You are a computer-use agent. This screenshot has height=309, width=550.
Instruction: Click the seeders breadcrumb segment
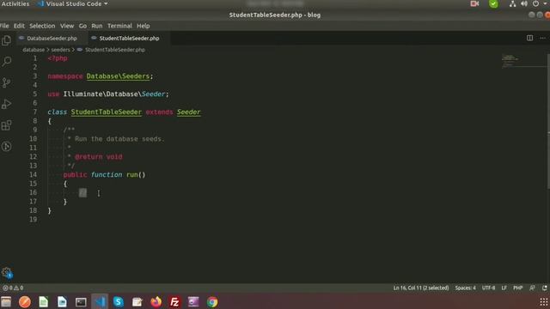(x=60, y=50)
